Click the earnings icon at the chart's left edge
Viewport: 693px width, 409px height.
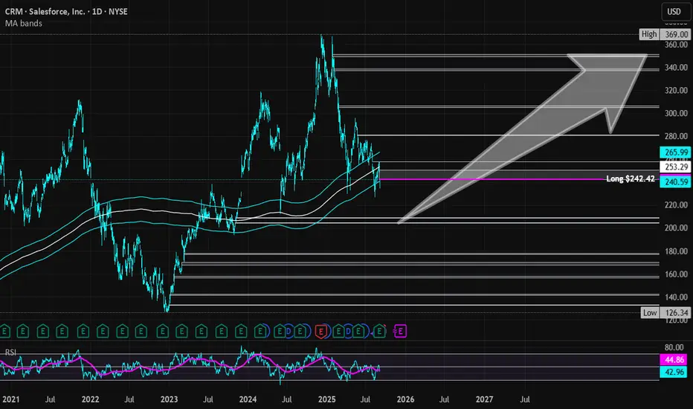[x=4, y=331]
